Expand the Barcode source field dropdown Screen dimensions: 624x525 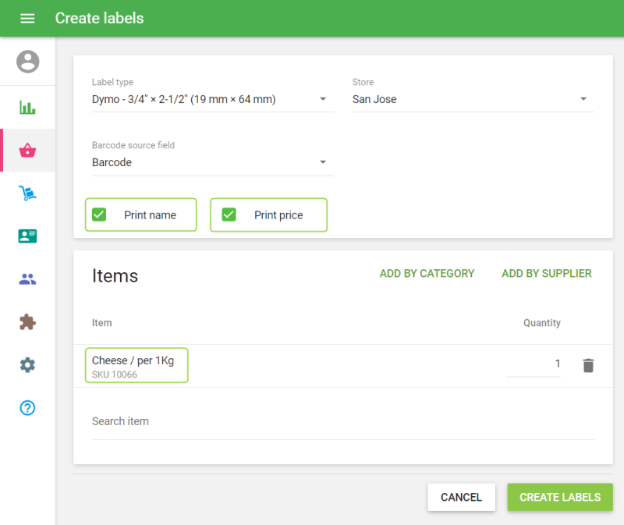212,162
